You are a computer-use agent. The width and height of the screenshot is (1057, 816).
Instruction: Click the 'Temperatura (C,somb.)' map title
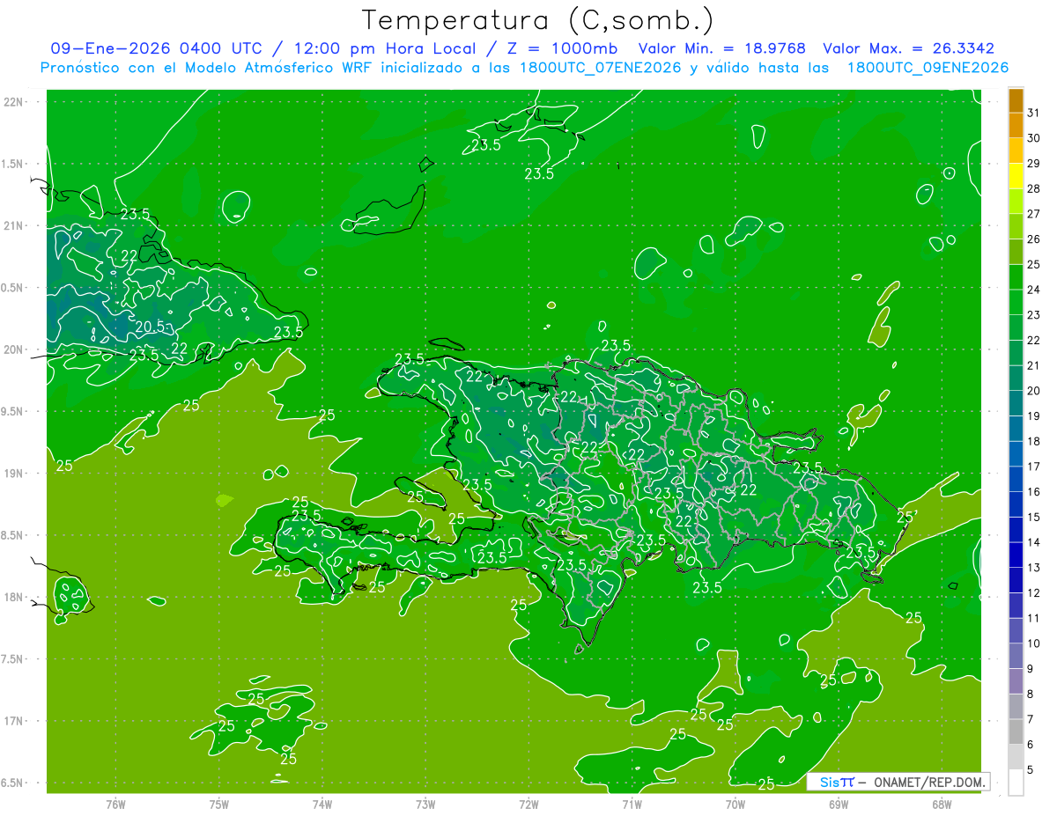coord(537,20)
